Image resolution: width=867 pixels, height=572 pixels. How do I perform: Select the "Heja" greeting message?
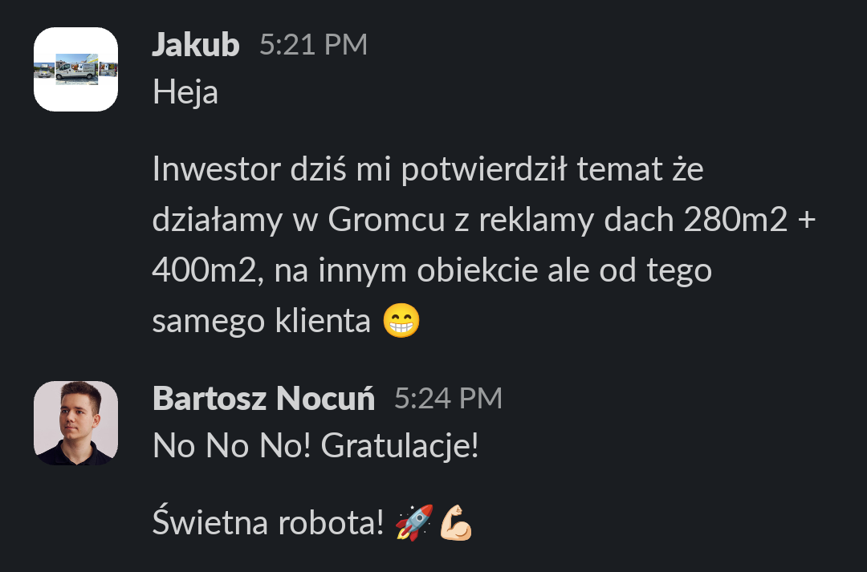pos(185,91)
